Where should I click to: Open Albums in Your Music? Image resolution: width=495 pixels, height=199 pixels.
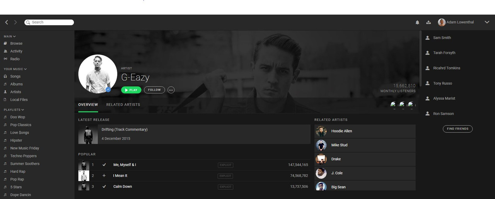coord(16,84)
